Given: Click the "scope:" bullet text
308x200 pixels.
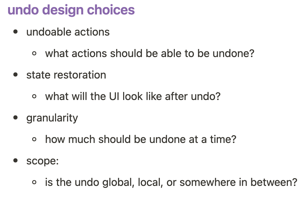Looking at the screenshot, I should (43, 161).
